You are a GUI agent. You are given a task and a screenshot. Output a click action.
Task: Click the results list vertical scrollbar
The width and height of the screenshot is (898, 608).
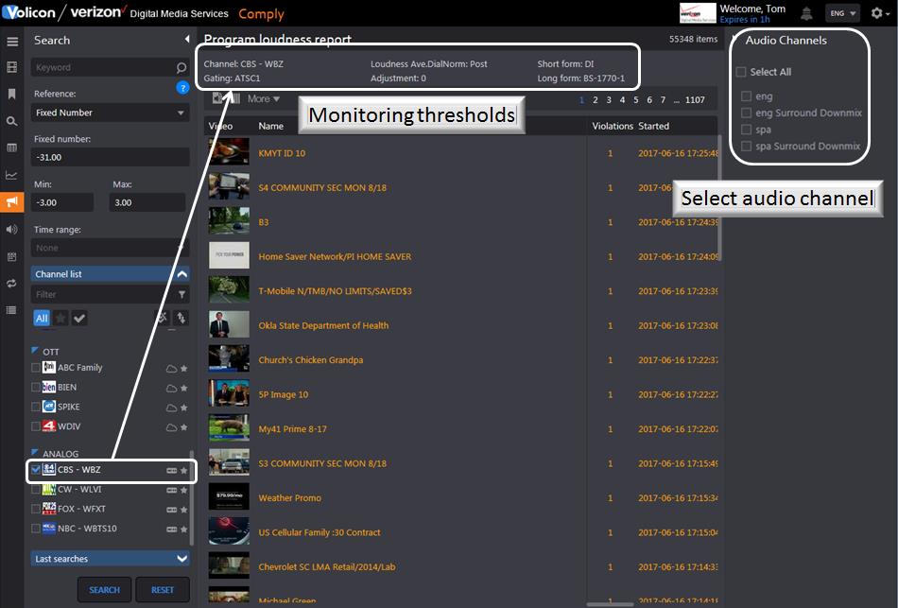click(x=720, y=198)
